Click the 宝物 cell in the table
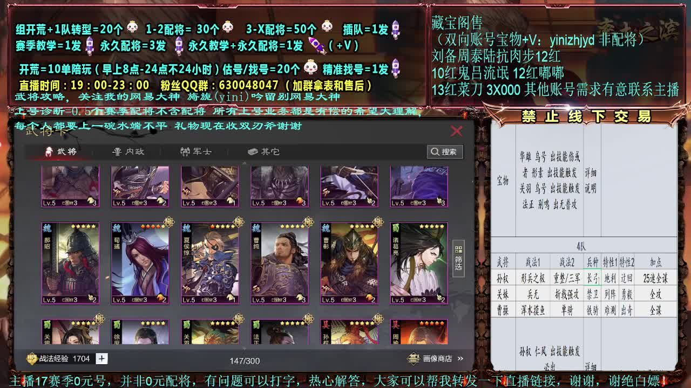The image size is (691, 388). coord(503,181)
